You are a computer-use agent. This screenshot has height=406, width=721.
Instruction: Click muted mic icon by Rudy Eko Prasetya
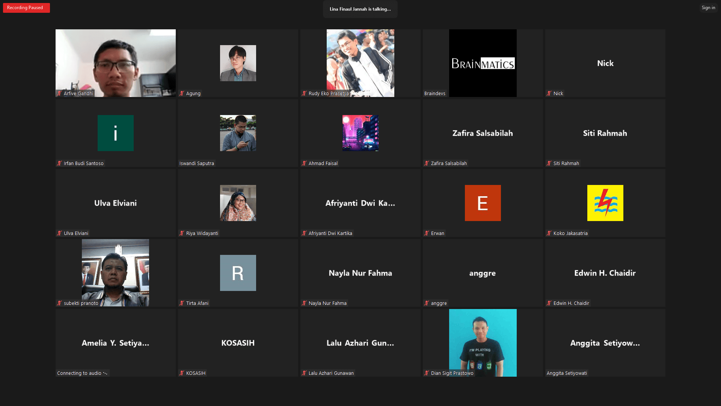(304, 94)
